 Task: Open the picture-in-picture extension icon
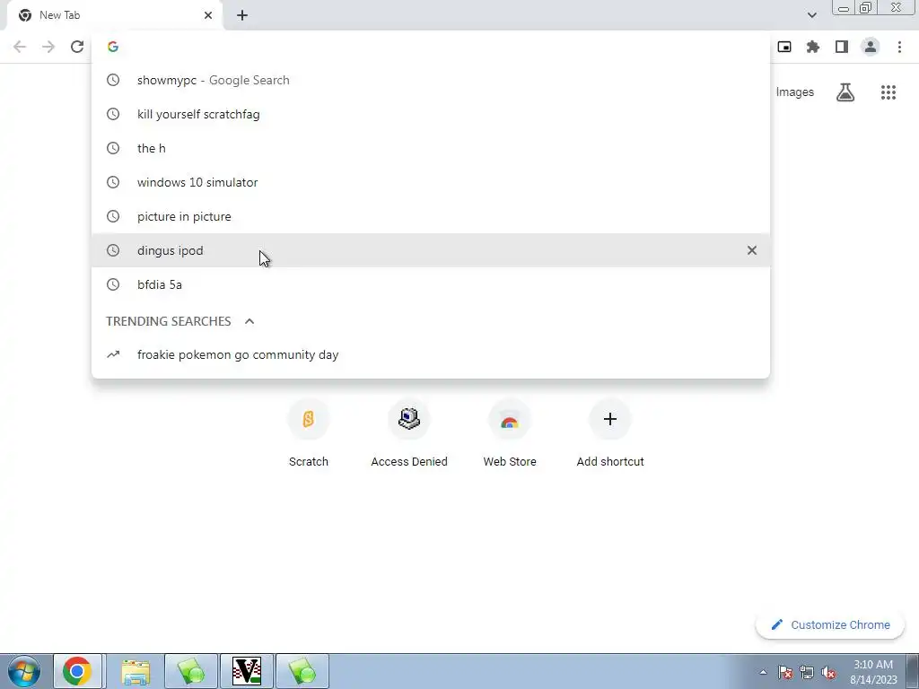point(784,47)
